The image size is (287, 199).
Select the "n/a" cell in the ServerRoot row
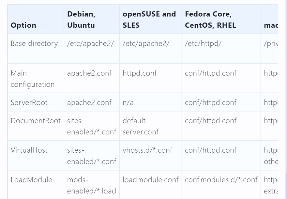tap(128, 102)
